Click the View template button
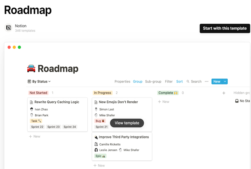 [127, 123]
